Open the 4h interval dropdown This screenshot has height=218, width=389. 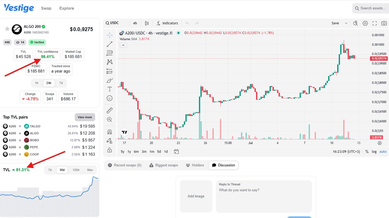pyautogui.click(x=135, y=23)
